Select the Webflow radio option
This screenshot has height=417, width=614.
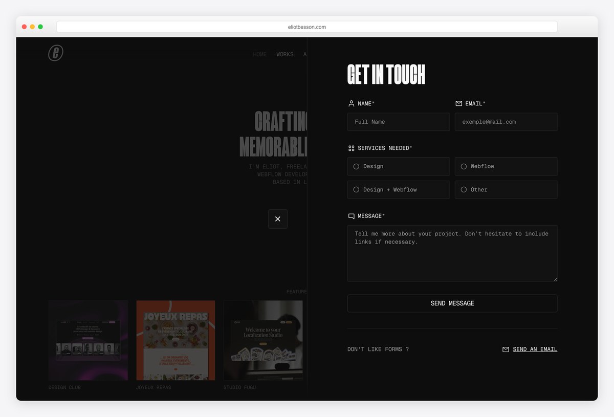click(506, 166)
